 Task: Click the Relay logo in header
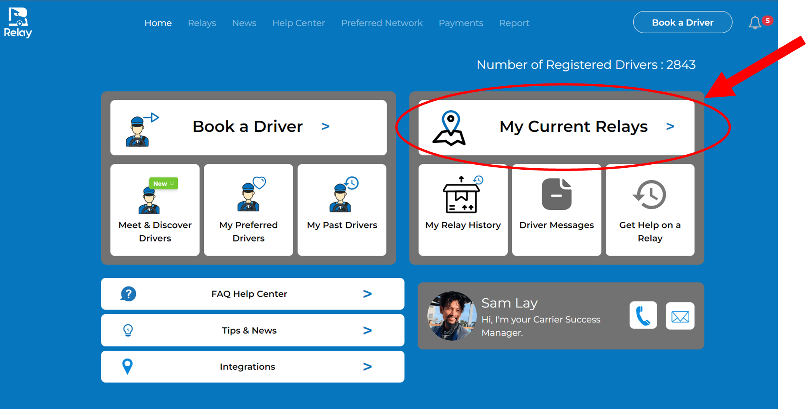click(x=18, y=23)
